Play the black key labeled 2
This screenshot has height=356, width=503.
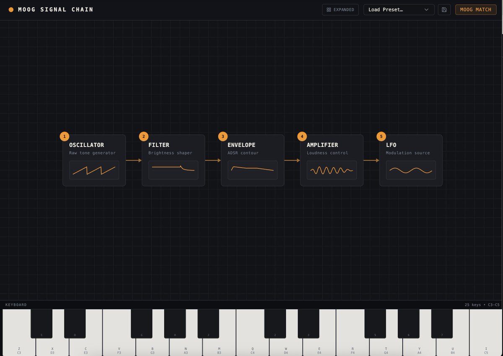click(x=275, y=323)
